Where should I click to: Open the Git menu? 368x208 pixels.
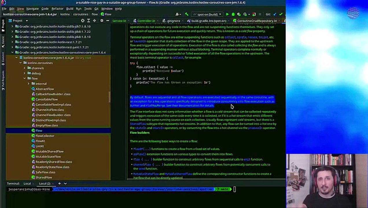click(96, 9)
